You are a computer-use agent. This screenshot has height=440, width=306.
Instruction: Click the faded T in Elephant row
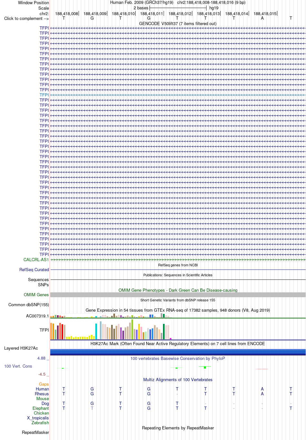[92, 408]
